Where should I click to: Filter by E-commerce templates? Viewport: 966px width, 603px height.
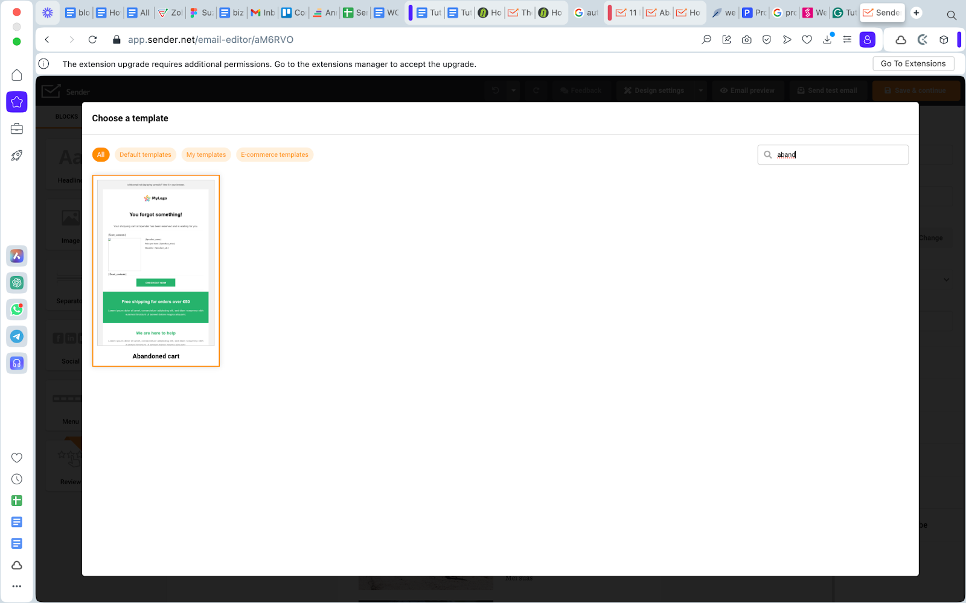(x=275, y=155)
